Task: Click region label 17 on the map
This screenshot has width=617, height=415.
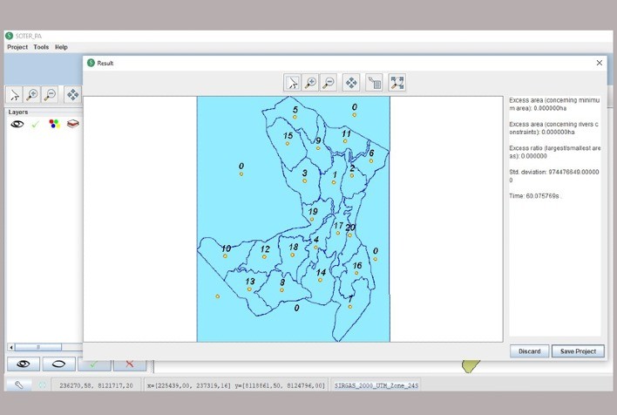Action: tap(338, 226)
